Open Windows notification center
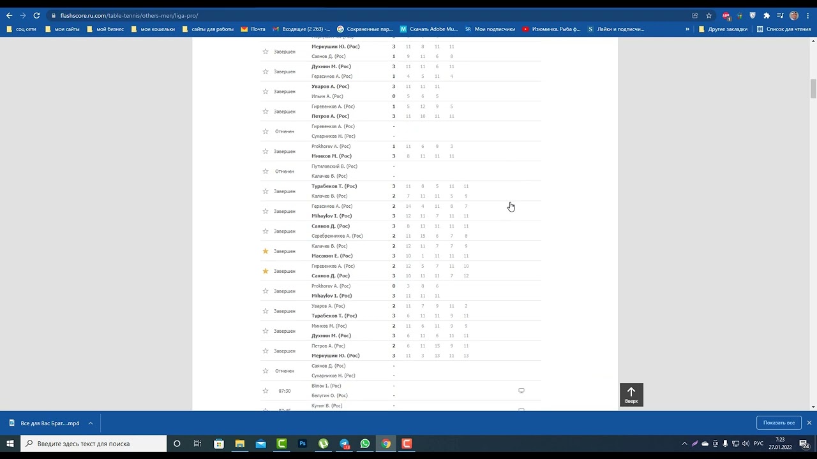 point(805,444)
